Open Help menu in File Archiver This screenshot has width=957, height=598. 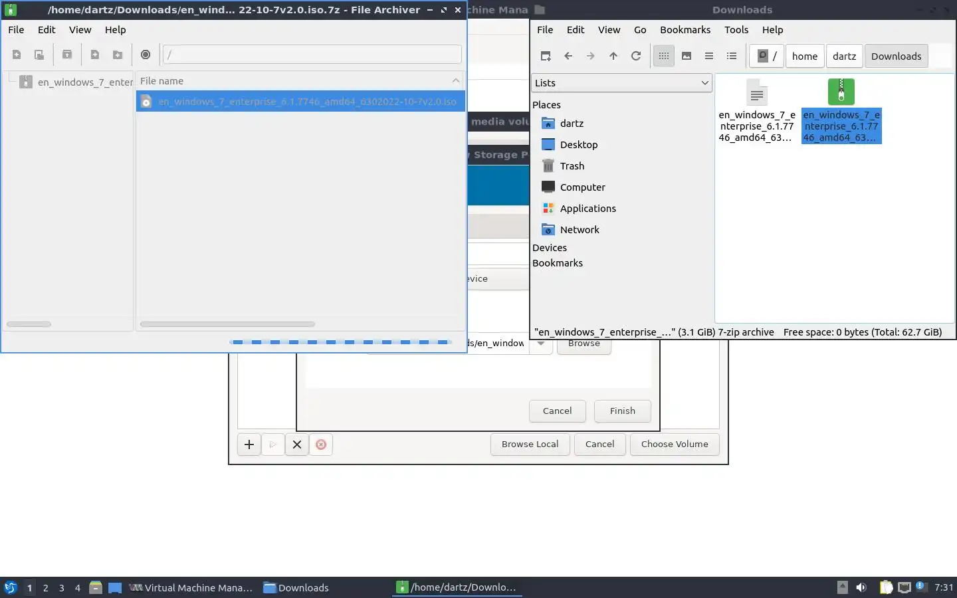(x=115, y=30)
